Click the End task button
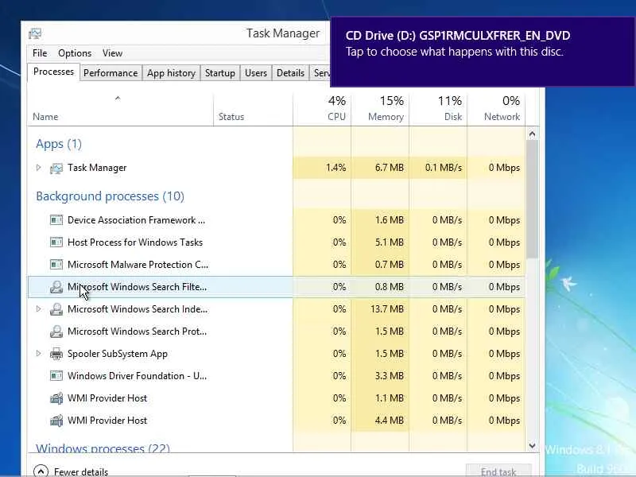This screenshot has width=636, height=477. [x=498, y=471]
